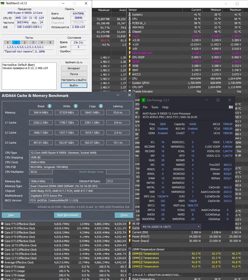Click the Close button in AIDA64

[124, 215]
